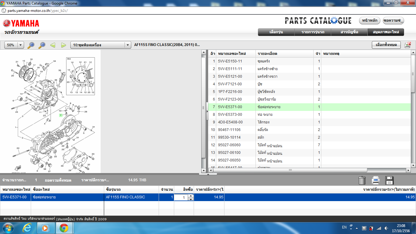The height and width of the screenshot is (234, 416).
Task: Click the EN language indicator in the taskbar
Action: [344, 227]
